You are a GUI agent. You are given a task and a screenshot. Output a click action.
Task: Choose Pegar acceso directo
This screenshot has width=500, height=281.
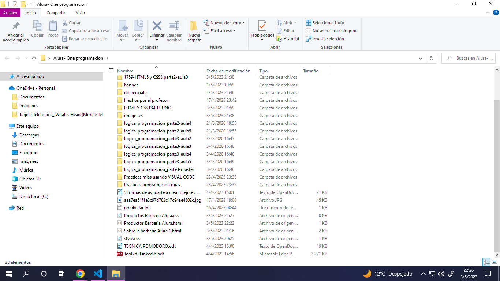click(85, 39)
